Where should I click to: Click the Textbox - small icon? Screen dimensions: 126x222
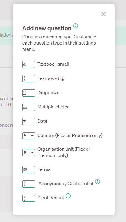pyautogui.click(x=28, y=64)
